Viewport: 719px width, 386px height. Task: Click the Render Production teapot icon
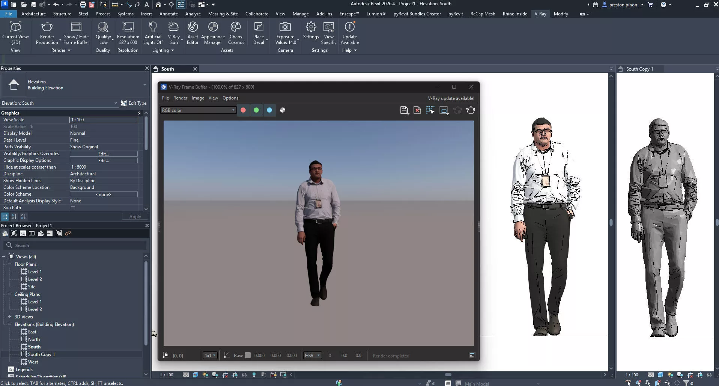click(x=47, y=27)
